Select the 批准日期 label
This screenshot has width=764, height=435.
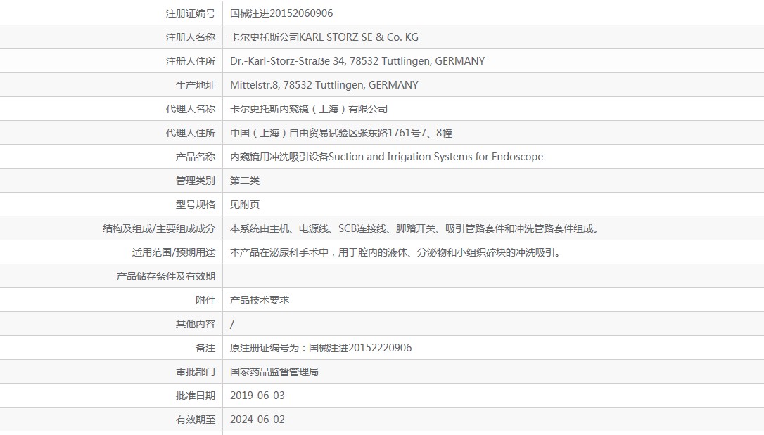tap(196, 395)
